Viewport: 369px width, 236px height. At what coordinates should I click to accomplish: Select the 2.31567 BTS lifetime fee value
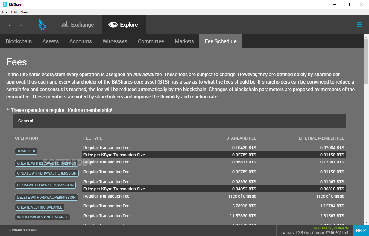[x=332, y=216]
